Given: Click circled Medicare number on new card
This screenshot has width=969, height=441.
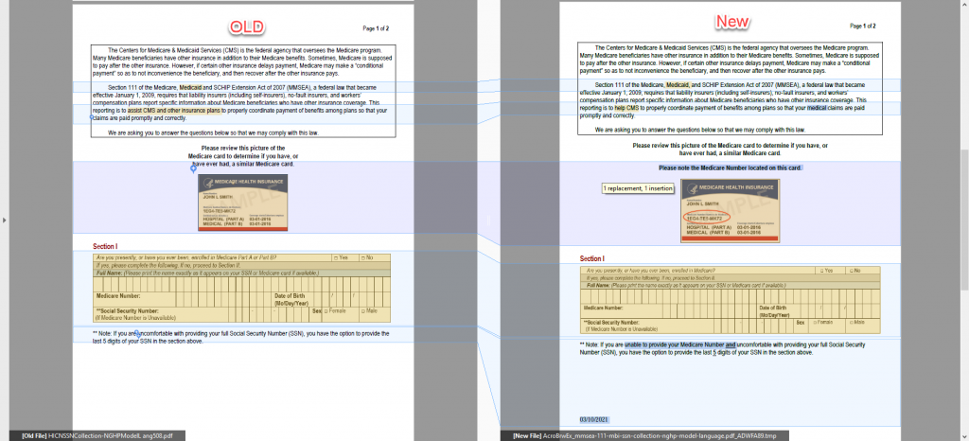Looking at the screenshot, I should pos(707,218).
